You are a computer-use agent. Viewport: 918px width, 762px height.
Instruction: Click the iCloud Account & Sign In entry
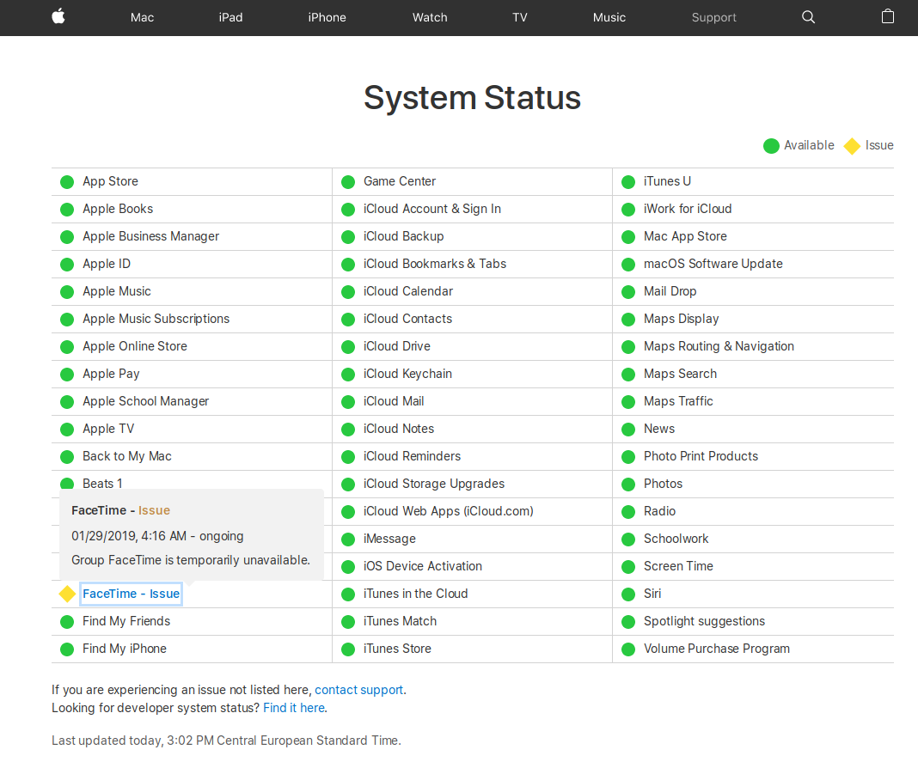pyautogui.click(x=432, y=209)
